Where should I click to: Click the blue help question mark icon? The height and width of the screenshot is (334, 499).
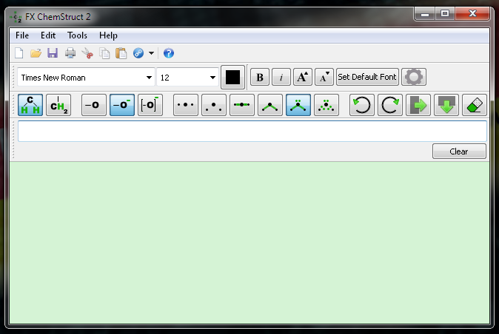168,53
